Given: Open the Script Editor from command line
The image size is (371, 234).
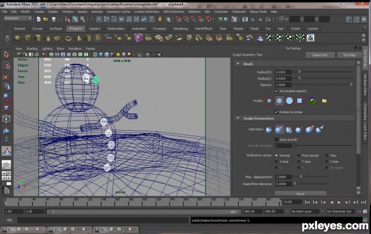Looking at the screenshot, I should [365, 220].
